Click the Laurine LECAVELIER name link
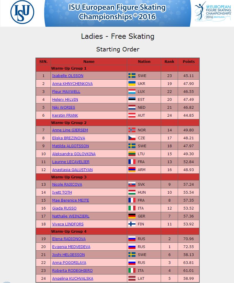Screen dimensions: 234x283 [71, 162]
